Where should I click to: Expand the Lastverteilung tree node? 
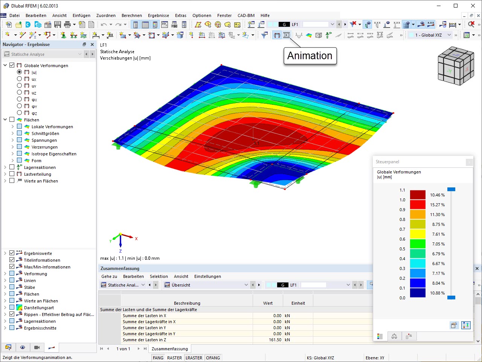[x=5, y=174]
